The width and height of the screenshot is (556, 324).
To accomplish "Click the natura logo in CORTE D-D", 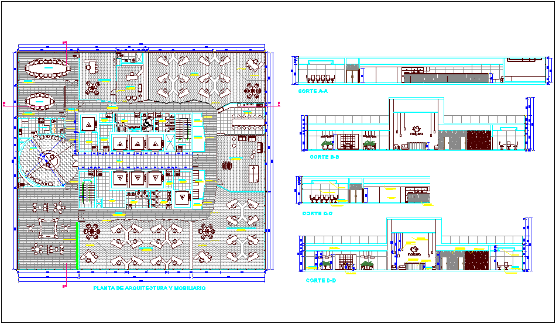I will (413, 250).
